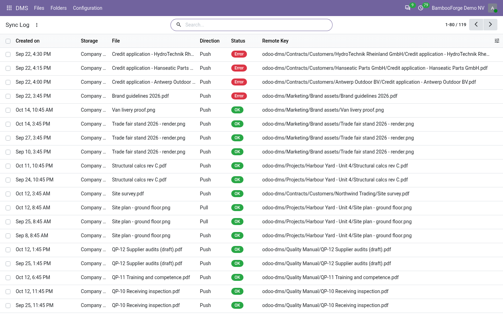Image resolution: width=503 pixels, height=314 pixels.
Task: Click OK badge on Sep 10, 3:45 PM row
Action: pyautogui.click(x=237, y=152)
